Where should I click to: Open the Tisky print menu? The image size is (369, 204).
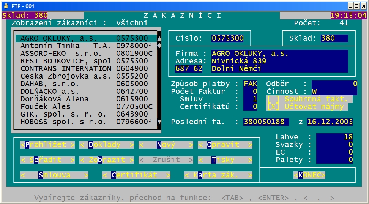click(225, 160)
